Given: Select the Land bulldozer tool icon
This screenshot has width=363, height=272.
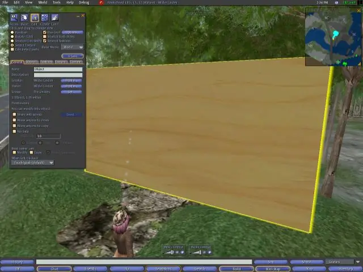Looking at the screenshot, I should coord(55,18).
